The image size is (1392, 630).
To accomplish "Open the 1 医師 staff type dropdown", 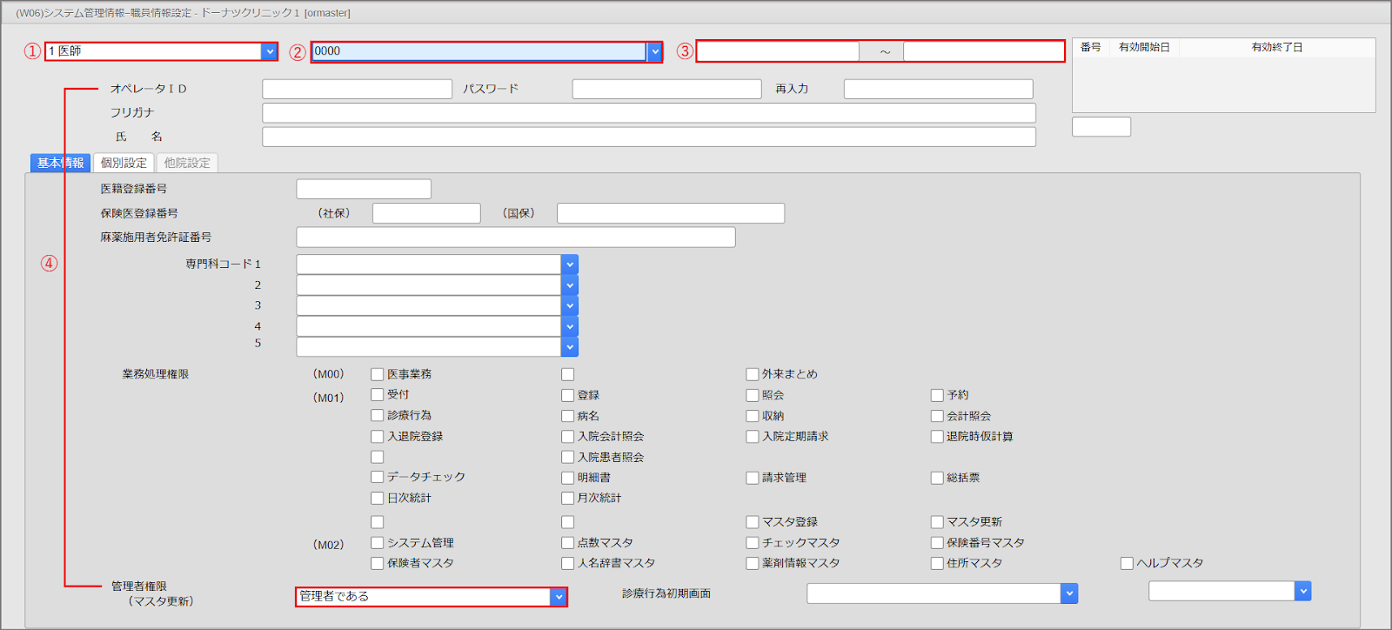I will (x=270, y=51).
